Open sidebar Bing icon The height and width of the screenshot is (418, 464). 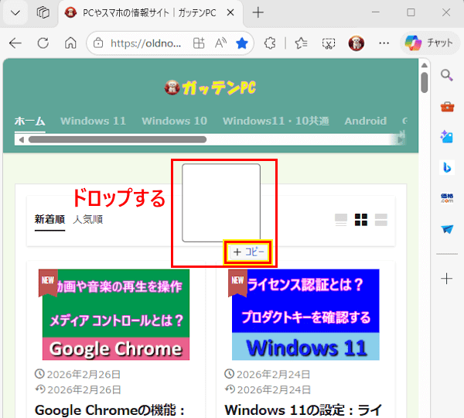tap(447, 167)
